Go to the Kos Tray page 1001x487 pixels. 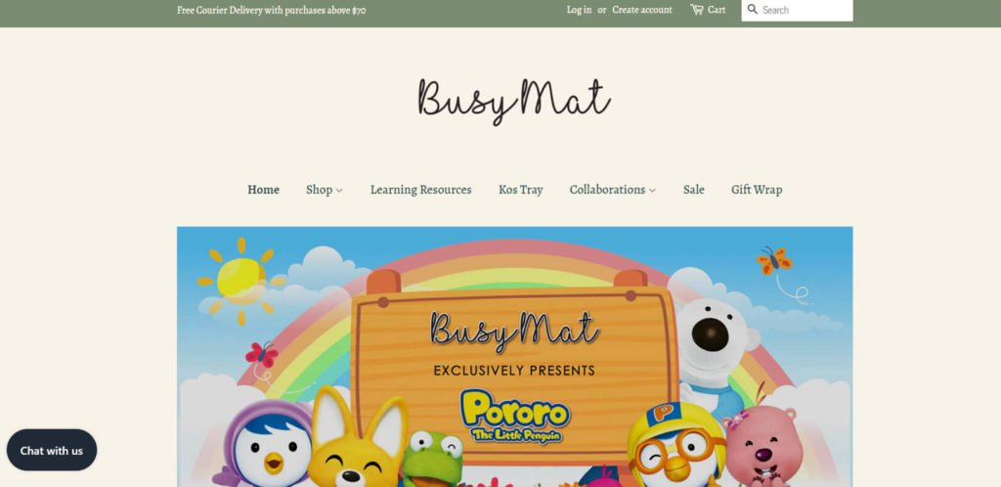click(x=520, y=190)
